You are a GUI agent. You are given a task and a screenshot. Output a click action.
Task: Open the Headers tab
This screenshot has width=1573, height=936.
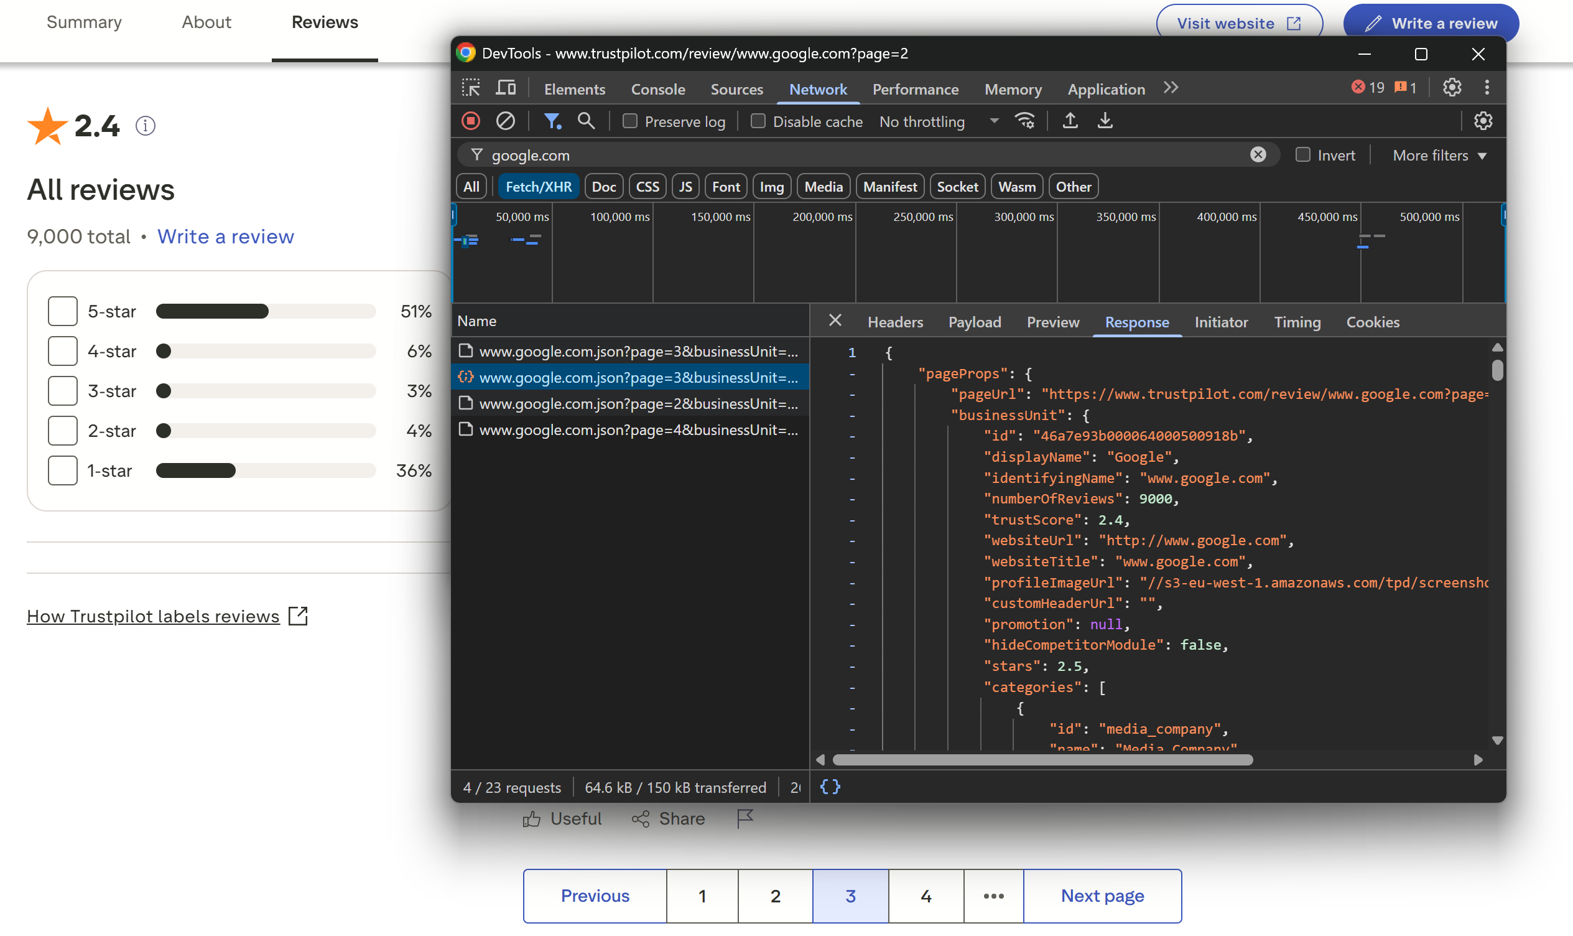[895, 322]
